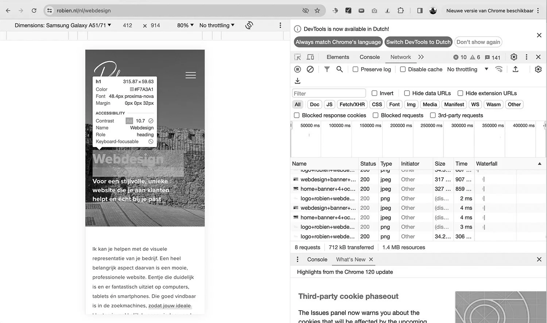Clear the network log
The image size is (547, 323).
310,69
